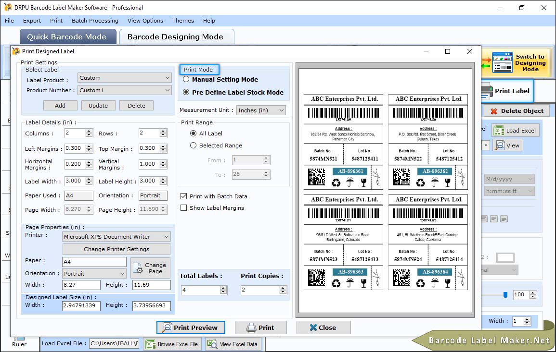Click the Paper field in Page Properties
Screen dimensions: 556x352
pyautogui.click(x=94, y=262)
